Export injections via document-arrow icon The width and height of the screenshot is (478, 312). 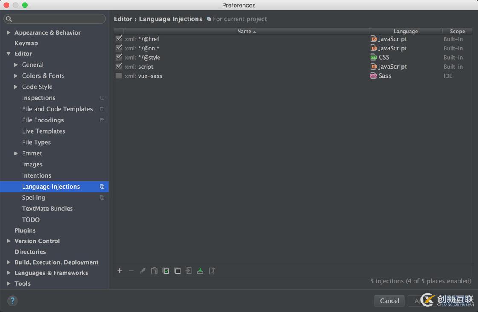click(x=212, y=271)
